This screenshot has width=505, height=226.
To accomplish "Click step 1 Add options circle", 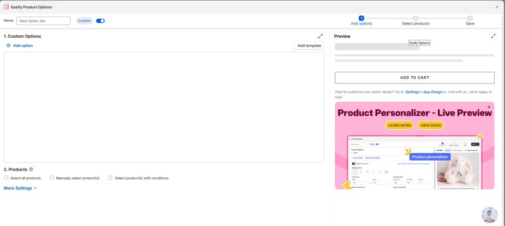I will (361, 18).
